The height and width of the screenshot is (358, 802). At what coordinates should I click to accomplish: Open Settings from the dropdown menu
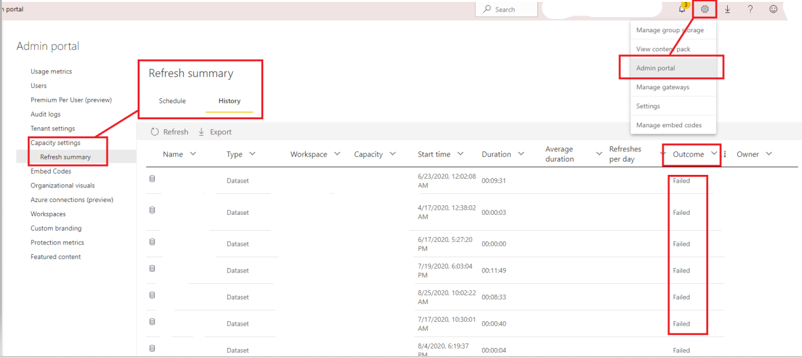pyautogui.click(x=673, y=106)
